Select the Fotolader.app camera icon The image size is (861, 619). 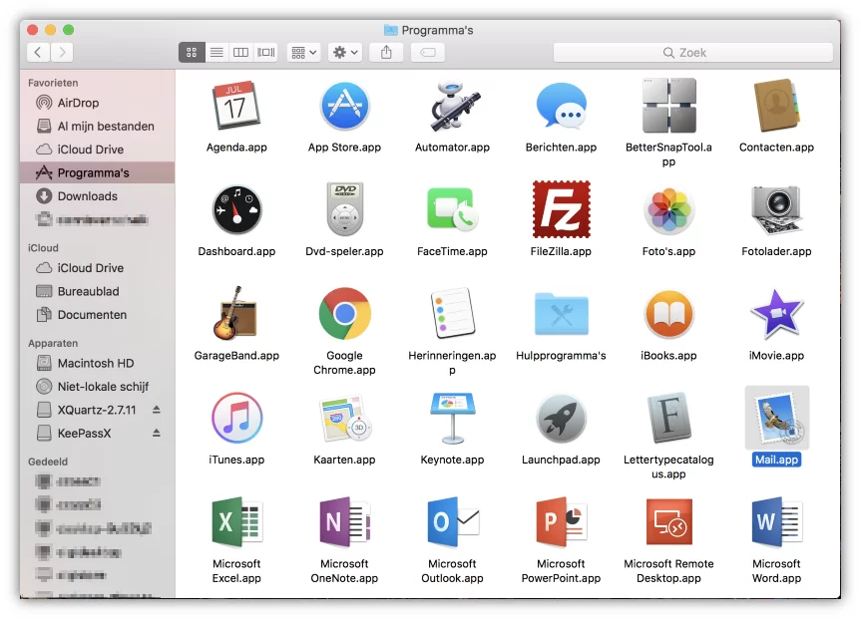click(776, 209)
